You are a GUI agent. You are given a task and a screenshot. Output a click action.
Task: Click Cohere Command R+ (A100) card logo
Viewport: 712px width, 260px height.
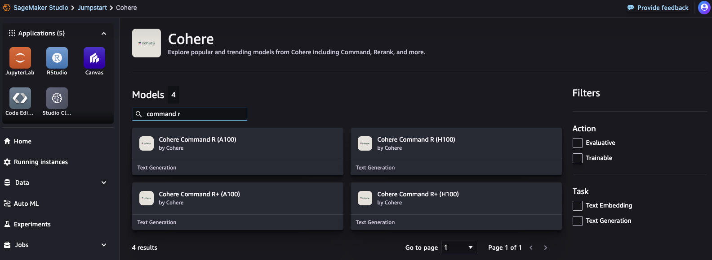click(147, 198)
